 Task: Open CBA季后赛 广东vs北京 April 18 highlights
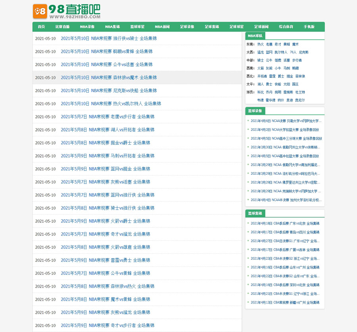(285, 224)
